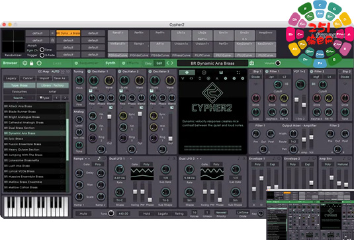354x240 pixels.
Task: Select the X-fade radio button
Action: click(42, 55)
